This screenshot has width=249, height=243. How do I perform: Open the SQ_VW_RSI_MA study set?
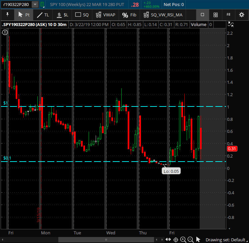(x=163, y=15)
